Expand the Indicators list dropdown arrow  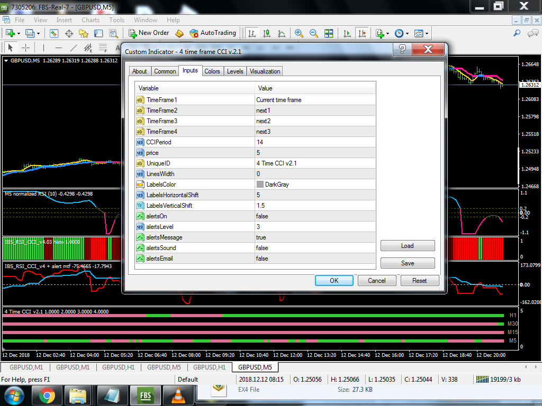(x=387, y=33)
